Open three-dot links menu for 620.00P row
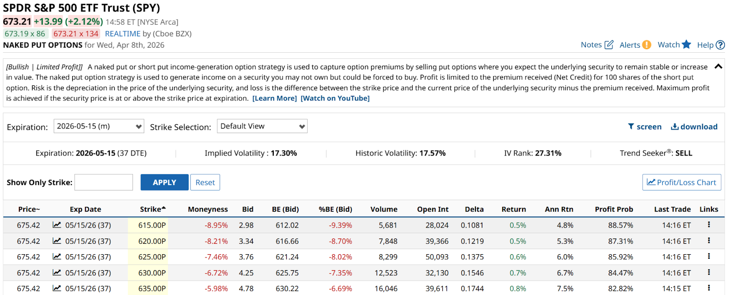 pos(709,240)
